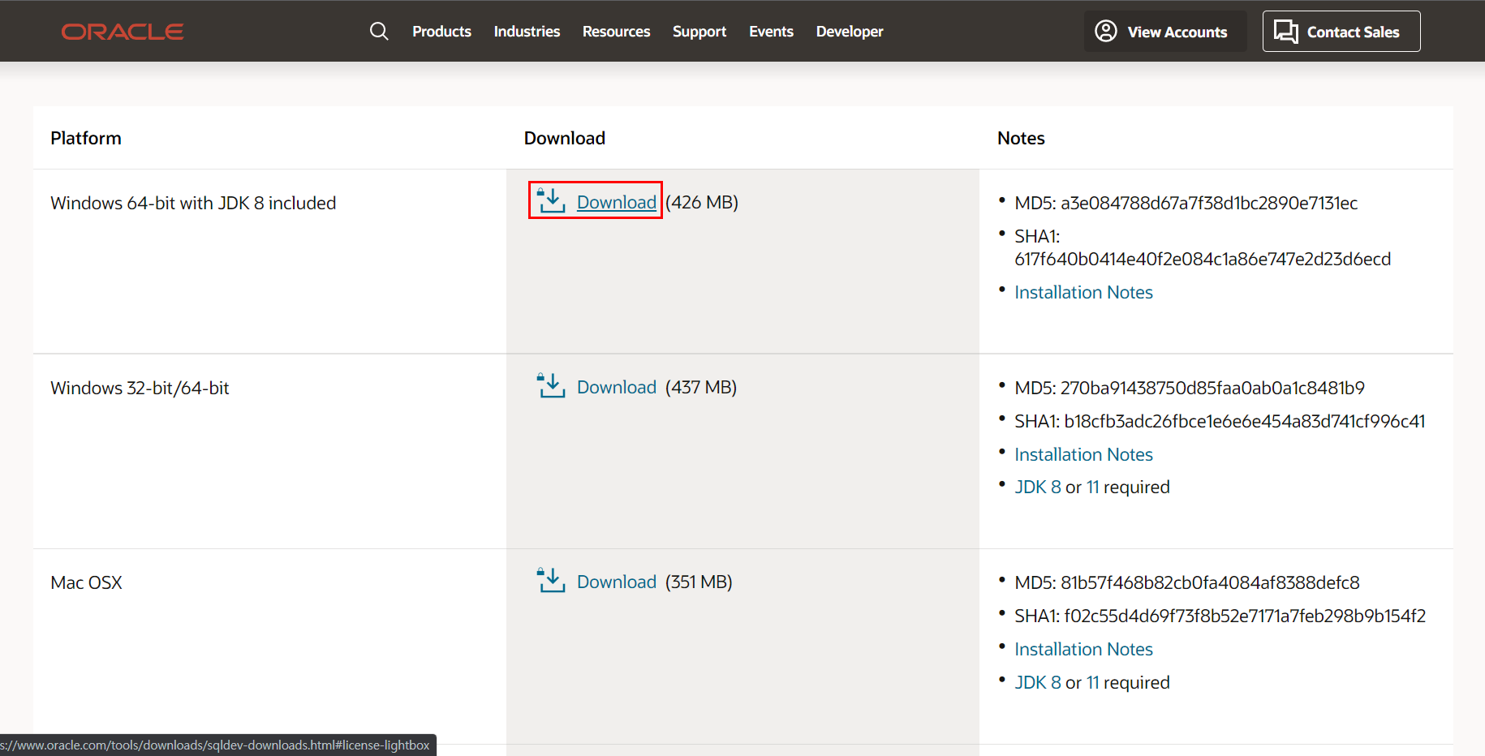
Task: Open Installation Notes for Windows 64-bit JDK 8
Action: pos(1083,292)
